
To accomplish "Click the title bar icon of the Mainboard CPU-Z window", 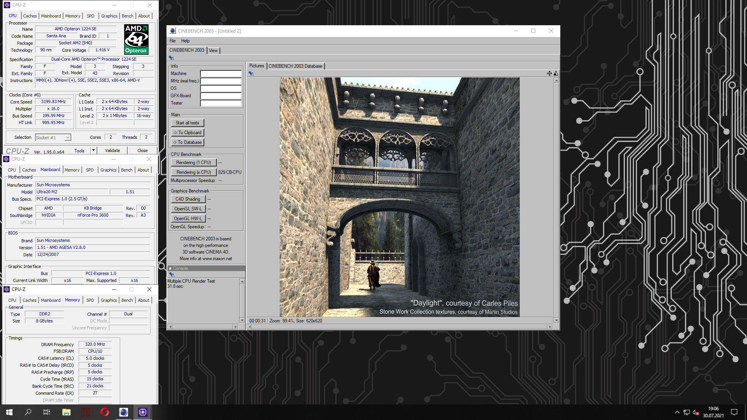I will tap(6, 159).
